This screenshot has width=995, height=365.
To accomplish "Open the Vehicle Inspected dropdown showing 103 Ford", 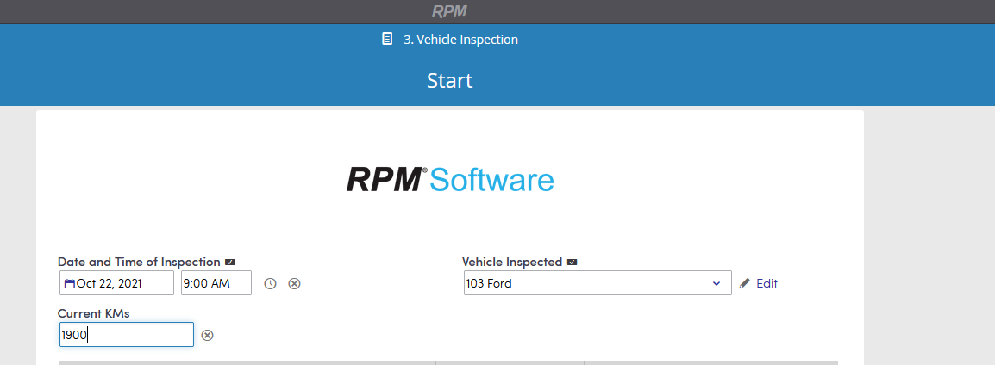I will point(598,283).
